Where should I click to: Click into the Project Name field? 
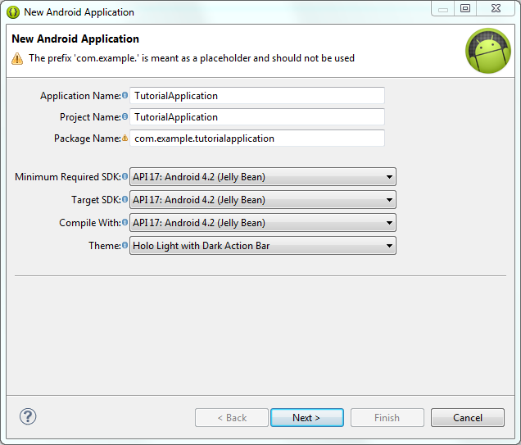click(x=257, y=117)
